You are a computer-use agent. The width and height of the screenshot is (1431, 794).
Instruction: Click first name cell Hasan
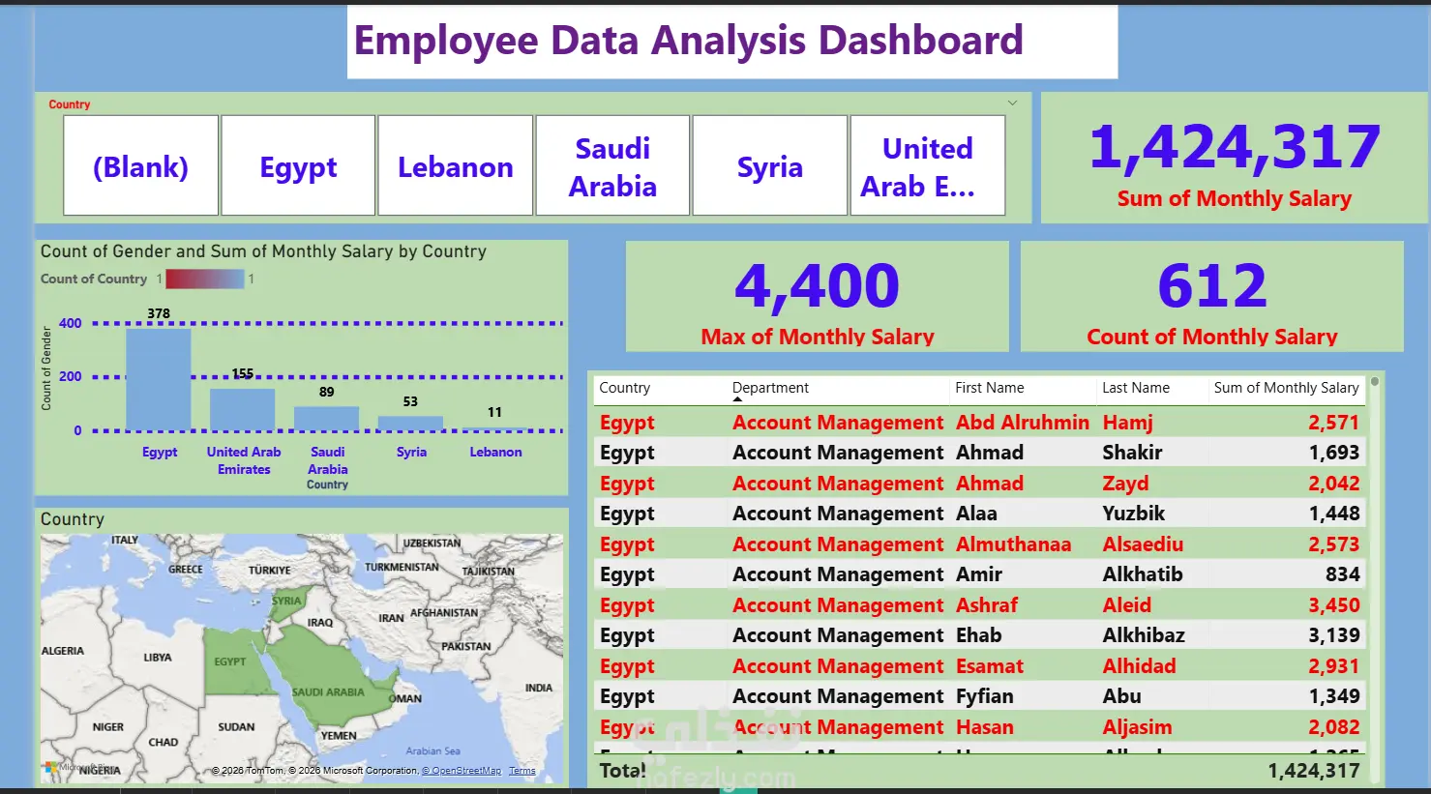point(985,727)
